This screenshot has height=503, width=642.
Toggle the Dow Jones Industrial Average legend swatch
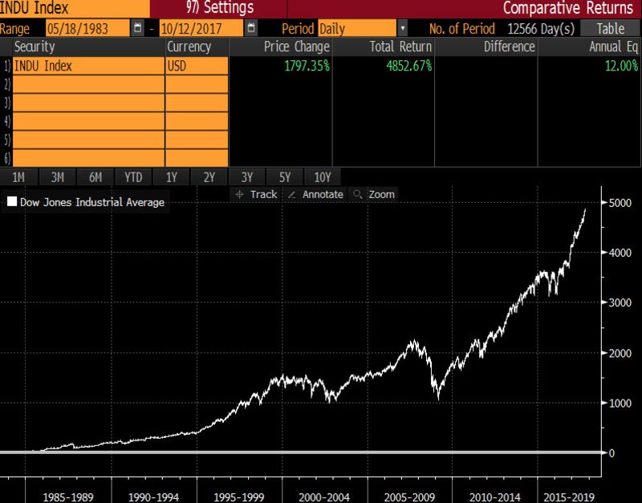pyautogui.click(x=12, y=201)
